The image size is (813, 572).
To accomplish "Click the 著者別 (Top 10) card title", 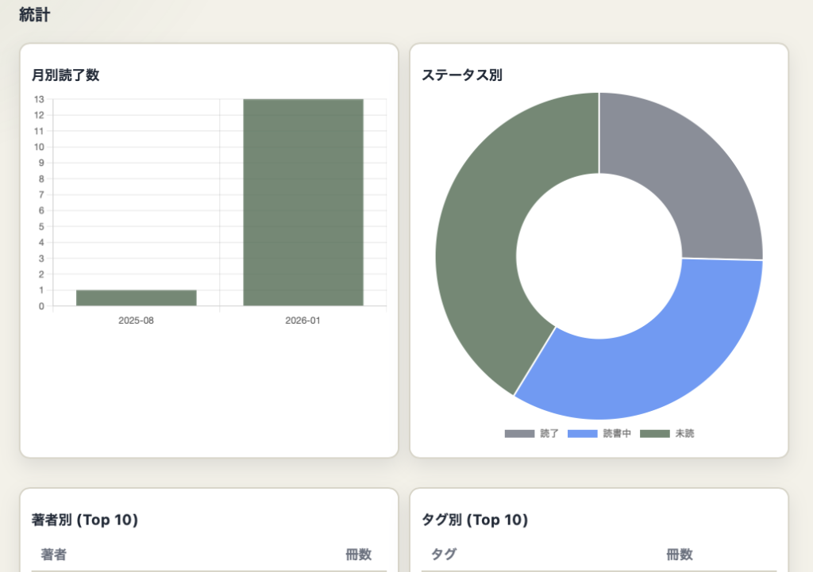I will pos(85,520).
